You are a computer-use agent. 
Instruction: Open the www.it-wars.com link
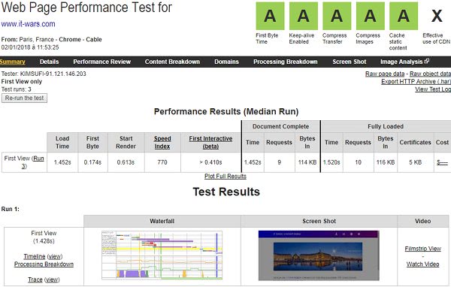pos(29,24)
